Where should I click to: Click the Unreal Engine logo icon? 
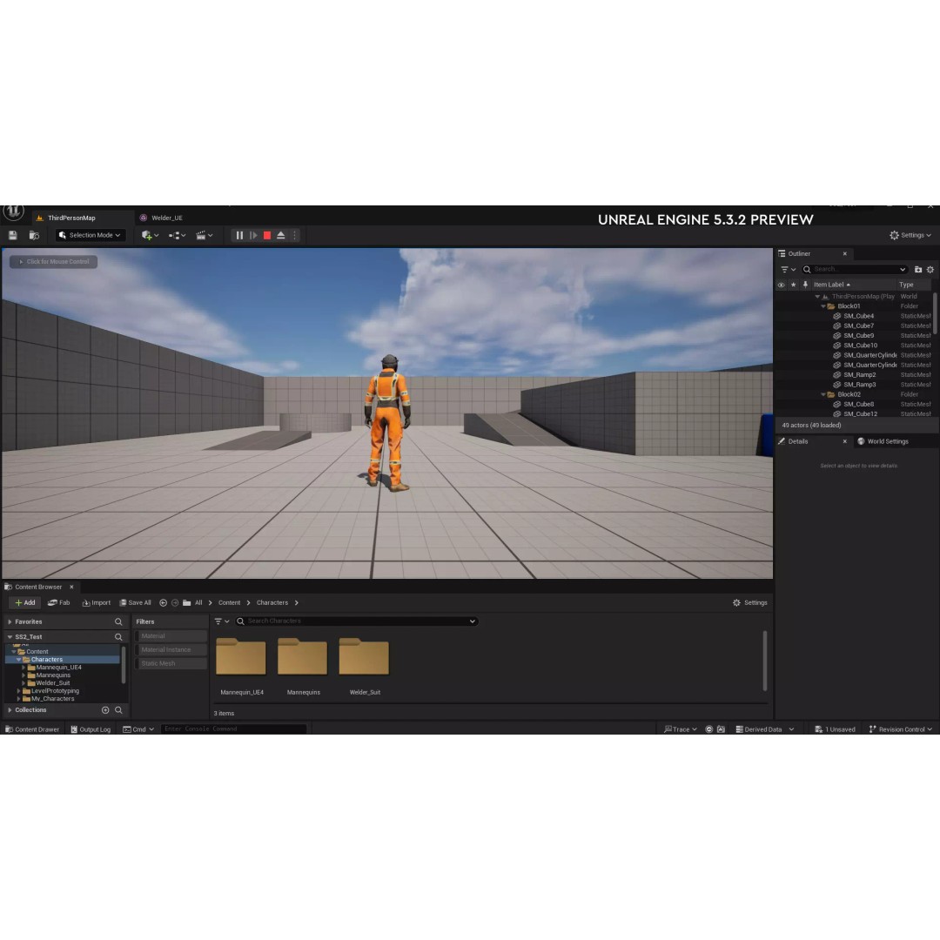click(x=13, y=212)
